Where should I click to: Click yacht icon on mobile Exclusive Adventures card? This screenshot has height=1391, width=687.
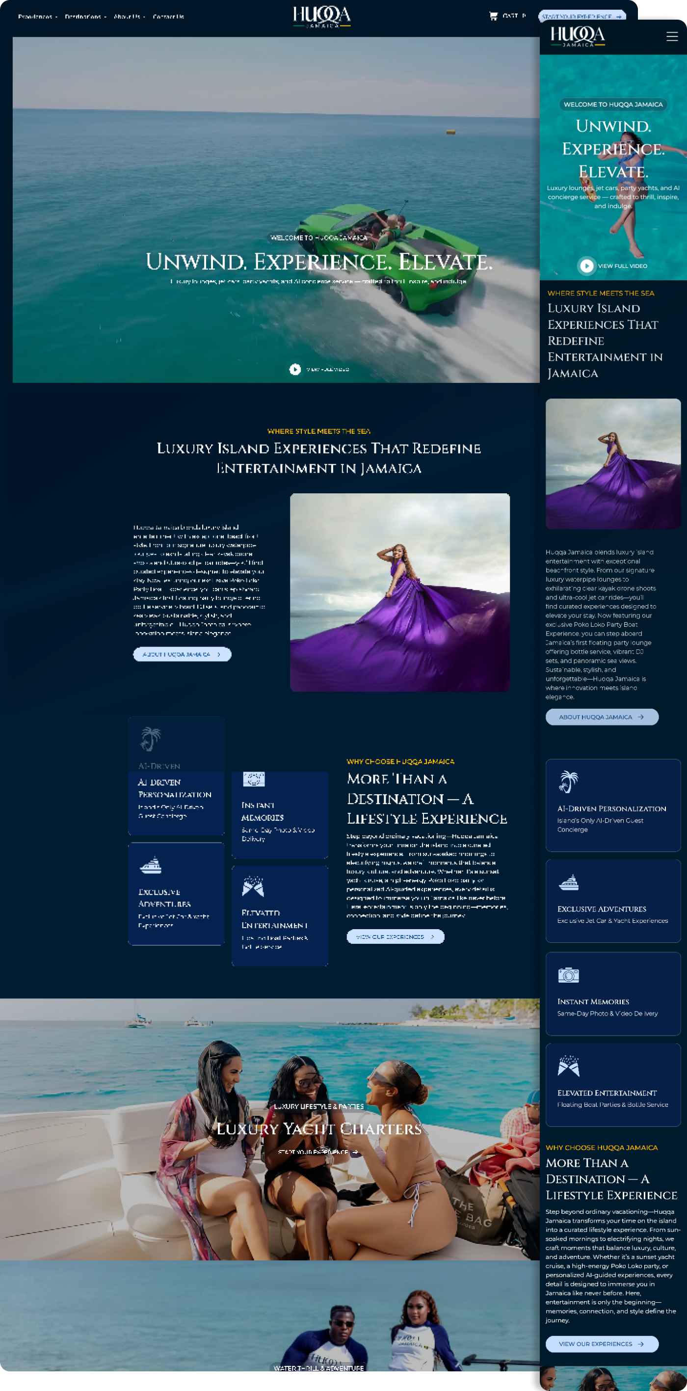pyautogui.click(x=568, y=883)
